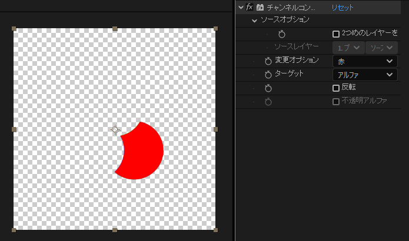Viewport: 409px width, 241px height.
Task: Click stopwatch next to ターゲット
Action: coord(268,75)
